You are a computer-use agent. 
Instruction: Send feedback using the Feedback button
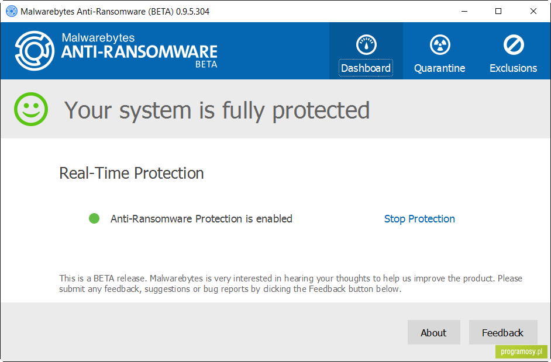click(x=503, y=332)
